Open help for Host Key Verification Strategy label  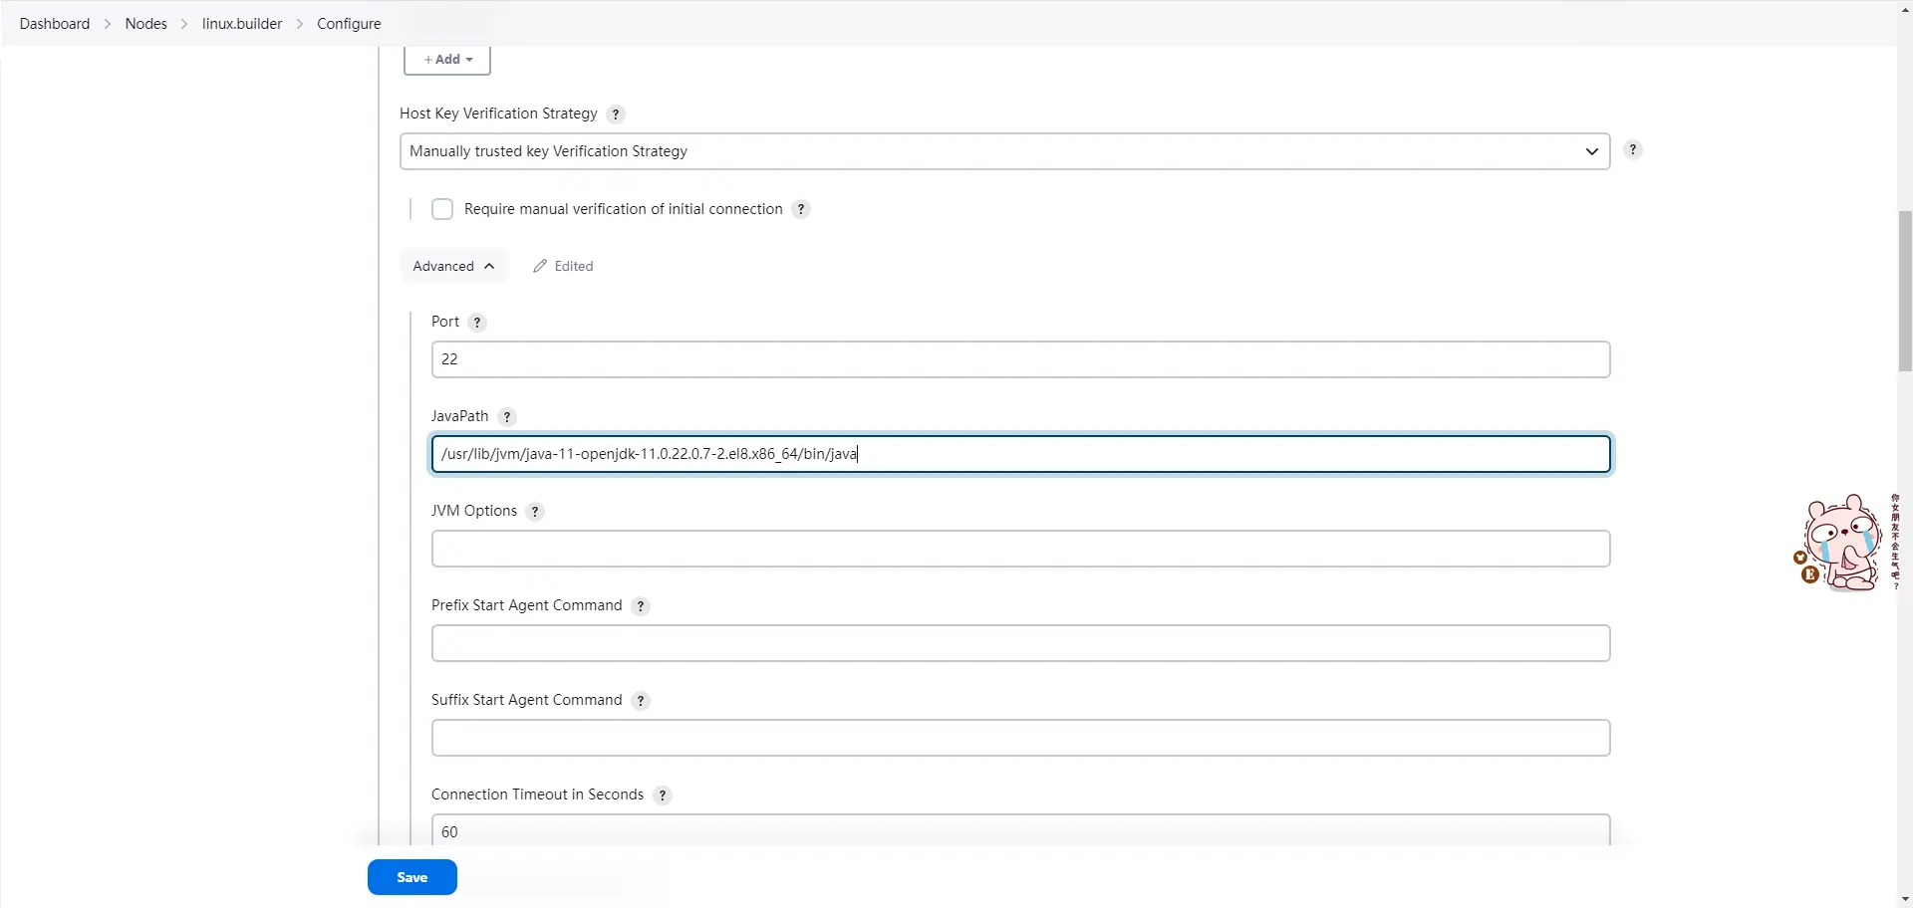pyautogui.click(x=616, y=114)
